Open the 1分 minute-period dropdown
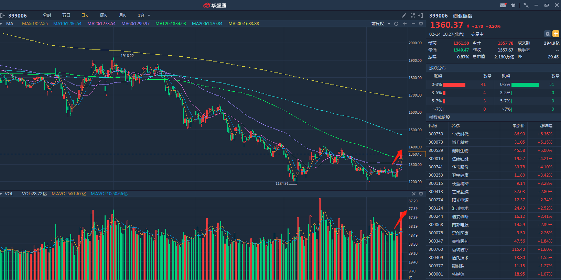The height and width of the screenshot is (280, 561). 149,15
